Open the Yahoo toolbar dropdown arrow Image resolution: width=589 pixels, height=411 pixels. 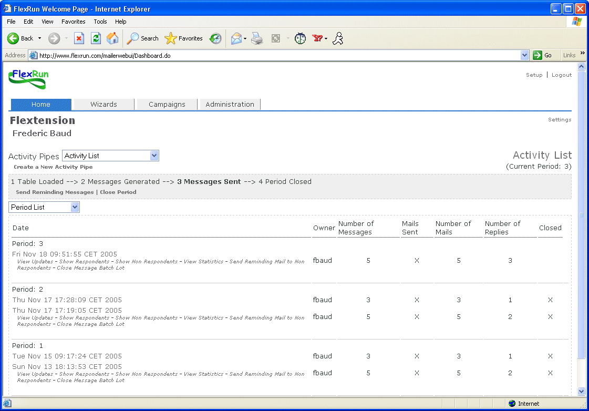click(326, 39)
